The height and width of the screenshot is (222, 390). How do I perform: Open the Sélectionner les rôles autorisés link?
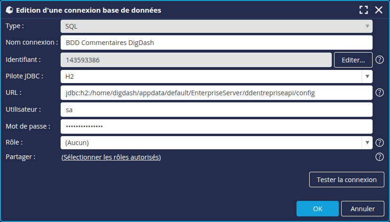(x=111, y=157)
